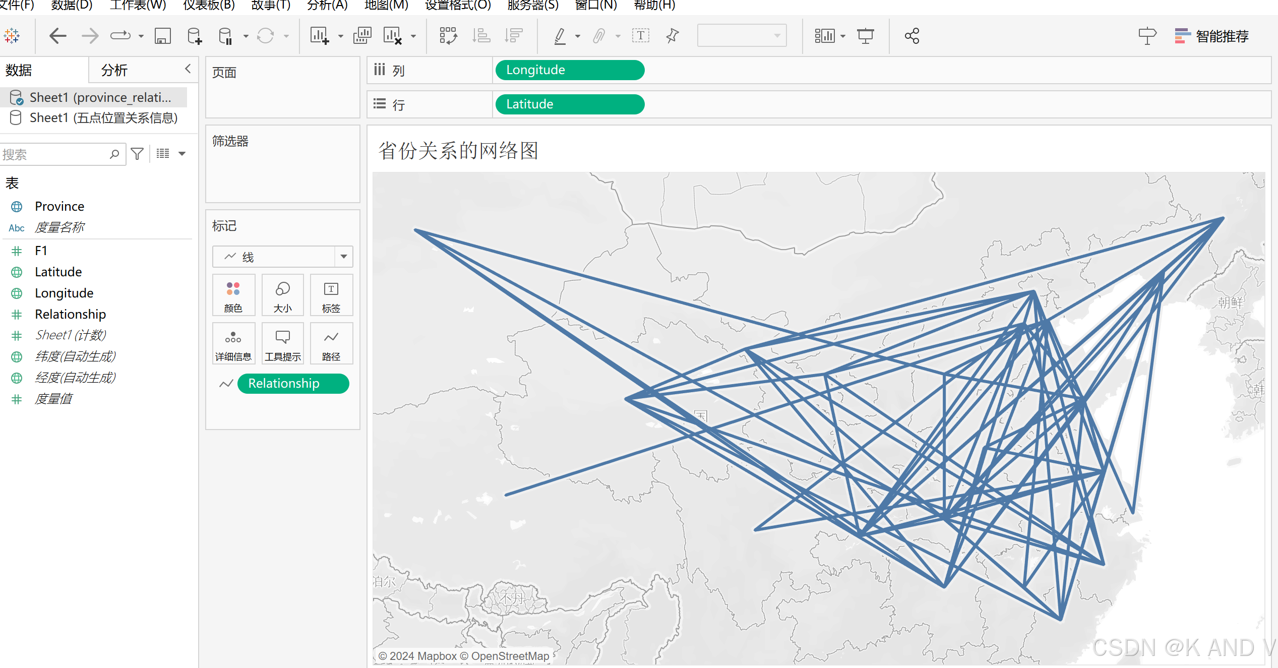Click the Share workbook icon
This screenshot has height=668, width=1278.
tap(911, 36)
